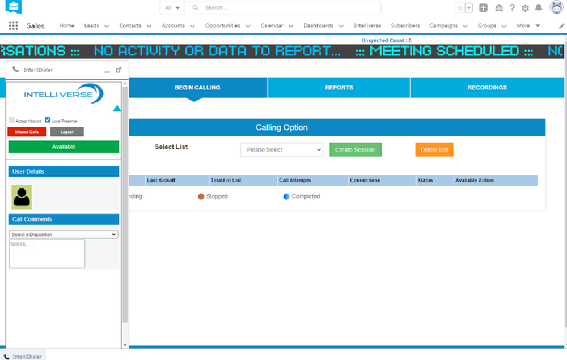
Task: Open the Subscribers navigation tab
Action: point(405,25)
